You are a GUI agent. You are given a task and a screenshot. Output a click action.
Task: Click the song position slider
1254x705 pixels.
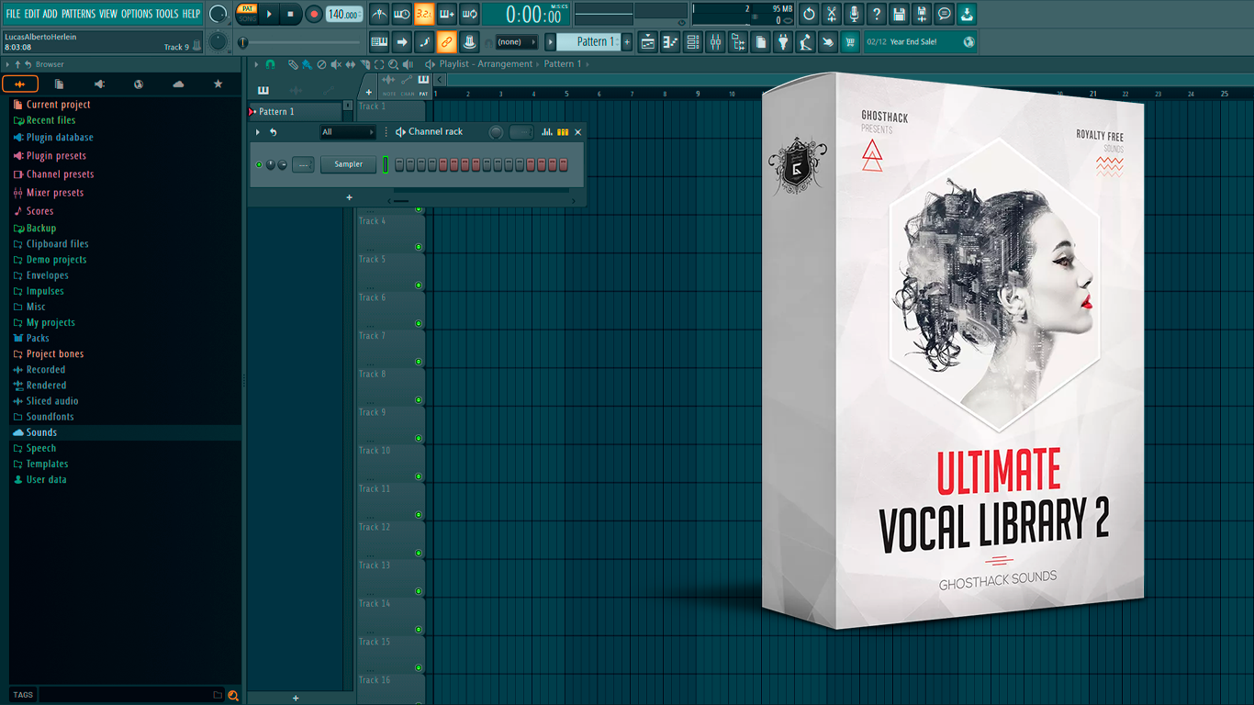pos(301,42)
